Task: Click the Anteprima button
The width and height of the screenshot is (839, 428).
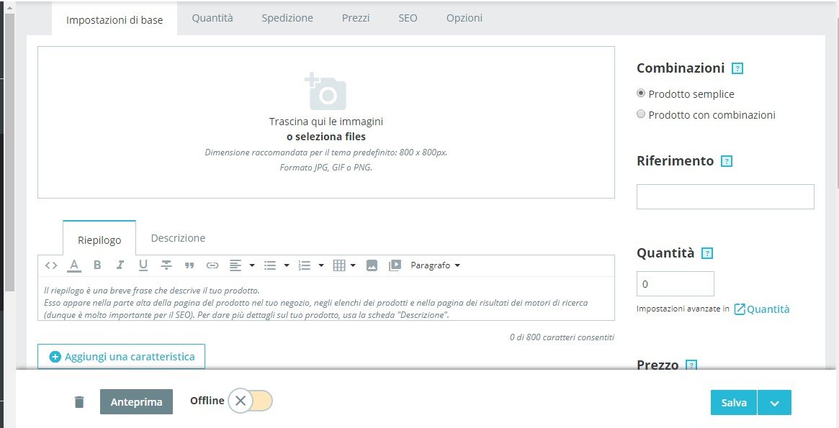Action: pyautogui.click(x=136, y=402)
